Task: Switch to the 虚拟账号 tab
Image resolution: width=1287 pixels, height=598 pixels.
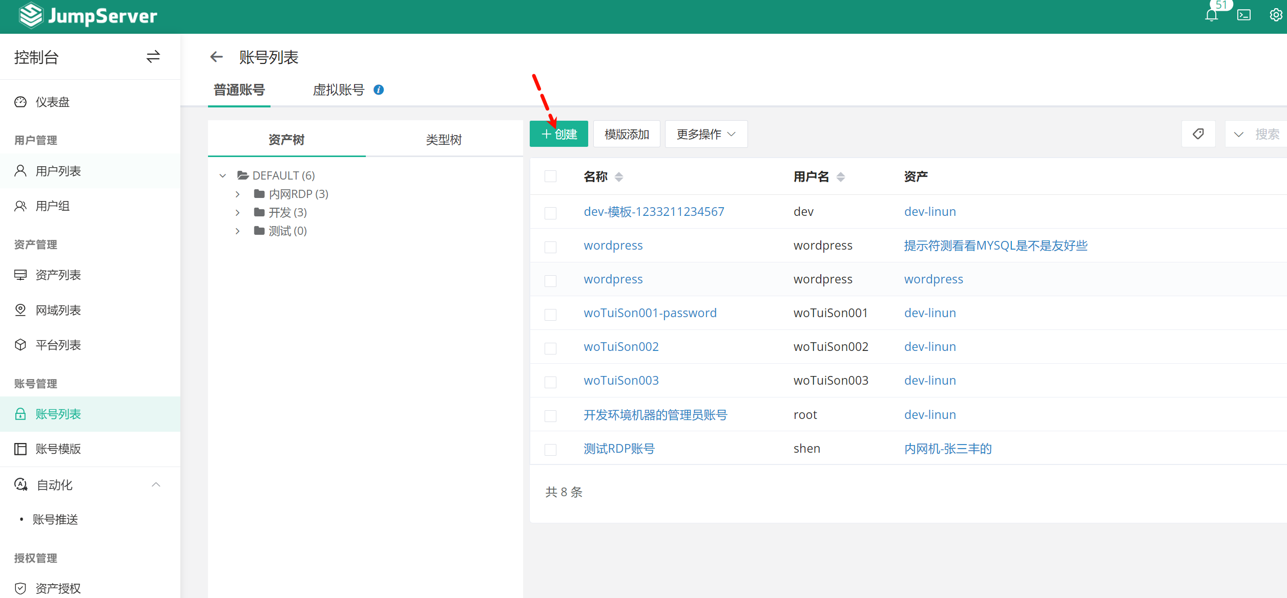Action: pyautogui.click(x=338, y=90)
